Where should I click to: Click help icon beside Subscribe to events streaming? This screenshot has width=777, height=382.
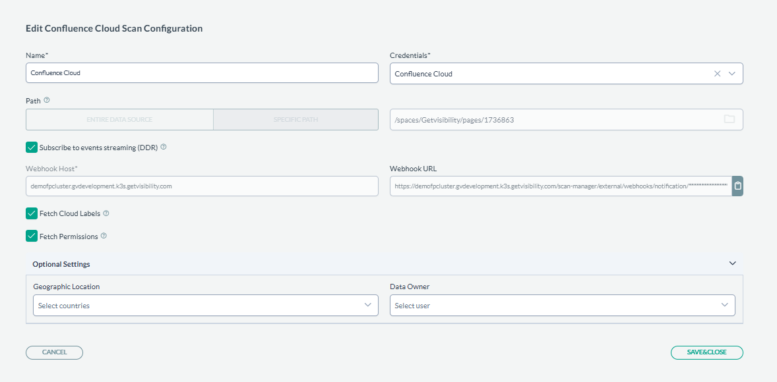[x=164, y=147]
